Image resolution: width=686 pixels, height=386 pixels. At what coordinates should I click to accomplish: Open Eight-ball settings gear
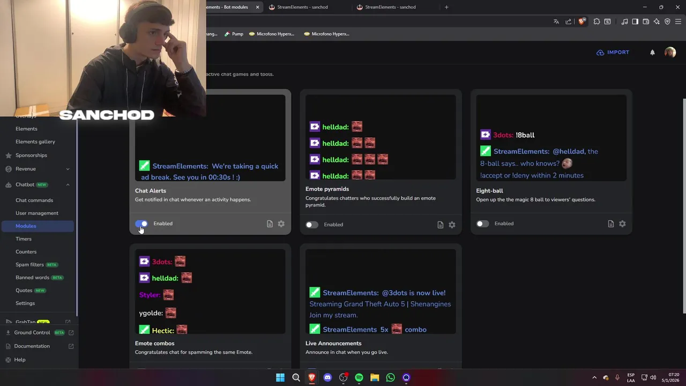(x=622, y=224)
